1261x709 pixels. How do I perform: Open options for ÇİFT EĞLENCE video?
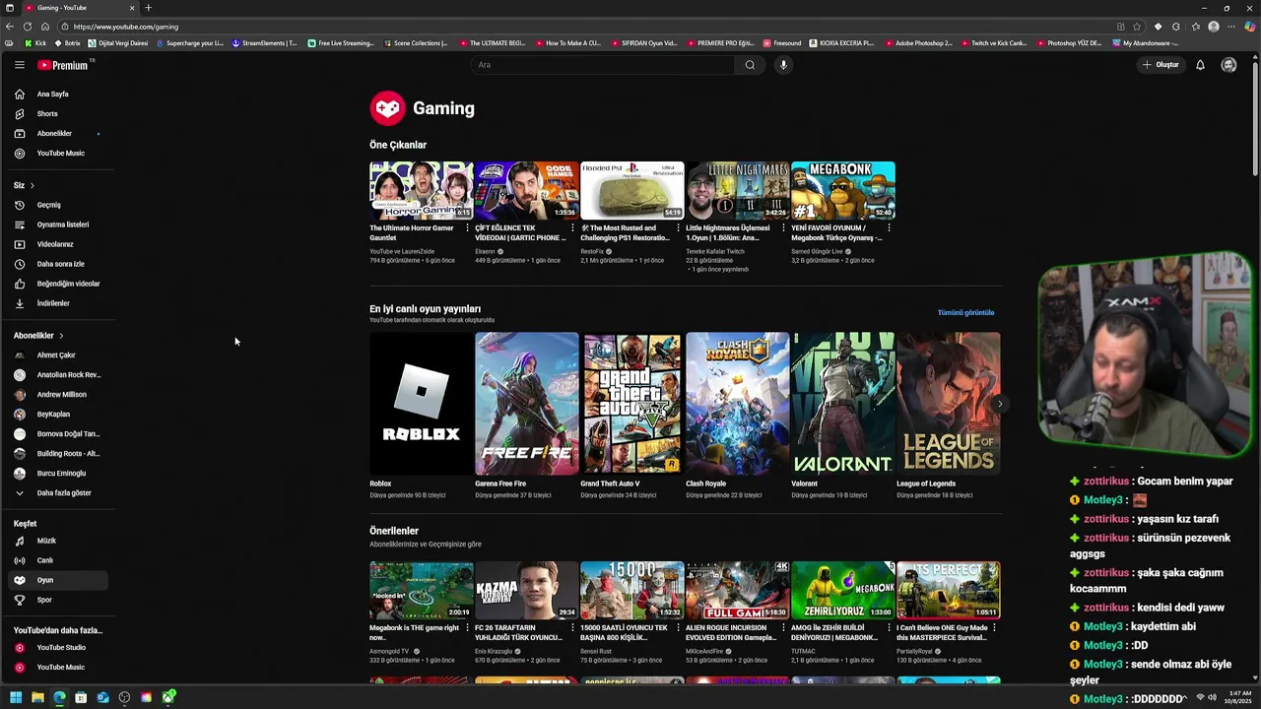pos(572,228)
